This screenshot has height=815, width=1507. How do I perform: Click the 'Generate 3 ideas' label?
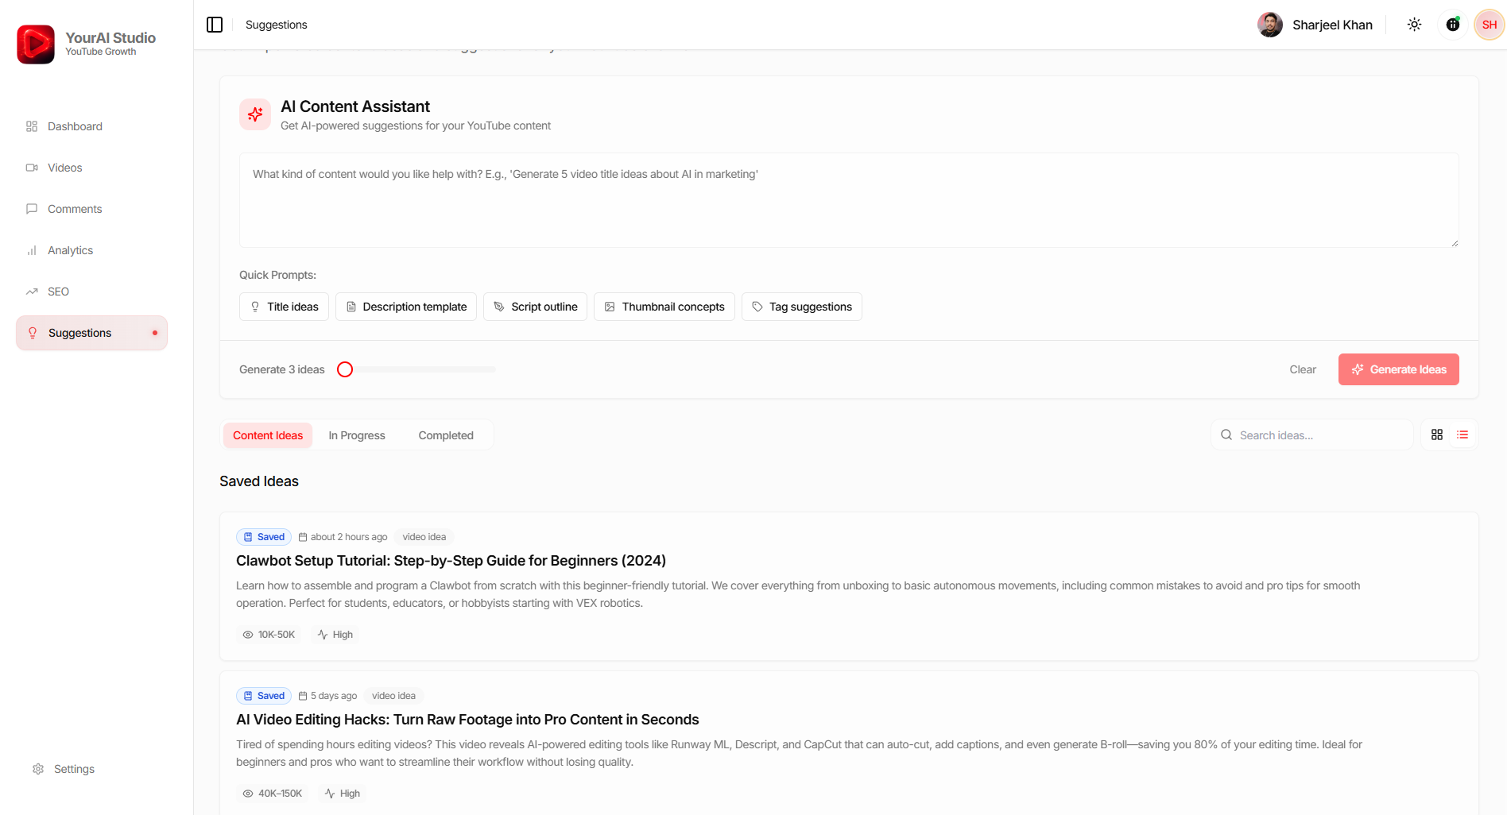click(282, 369)
